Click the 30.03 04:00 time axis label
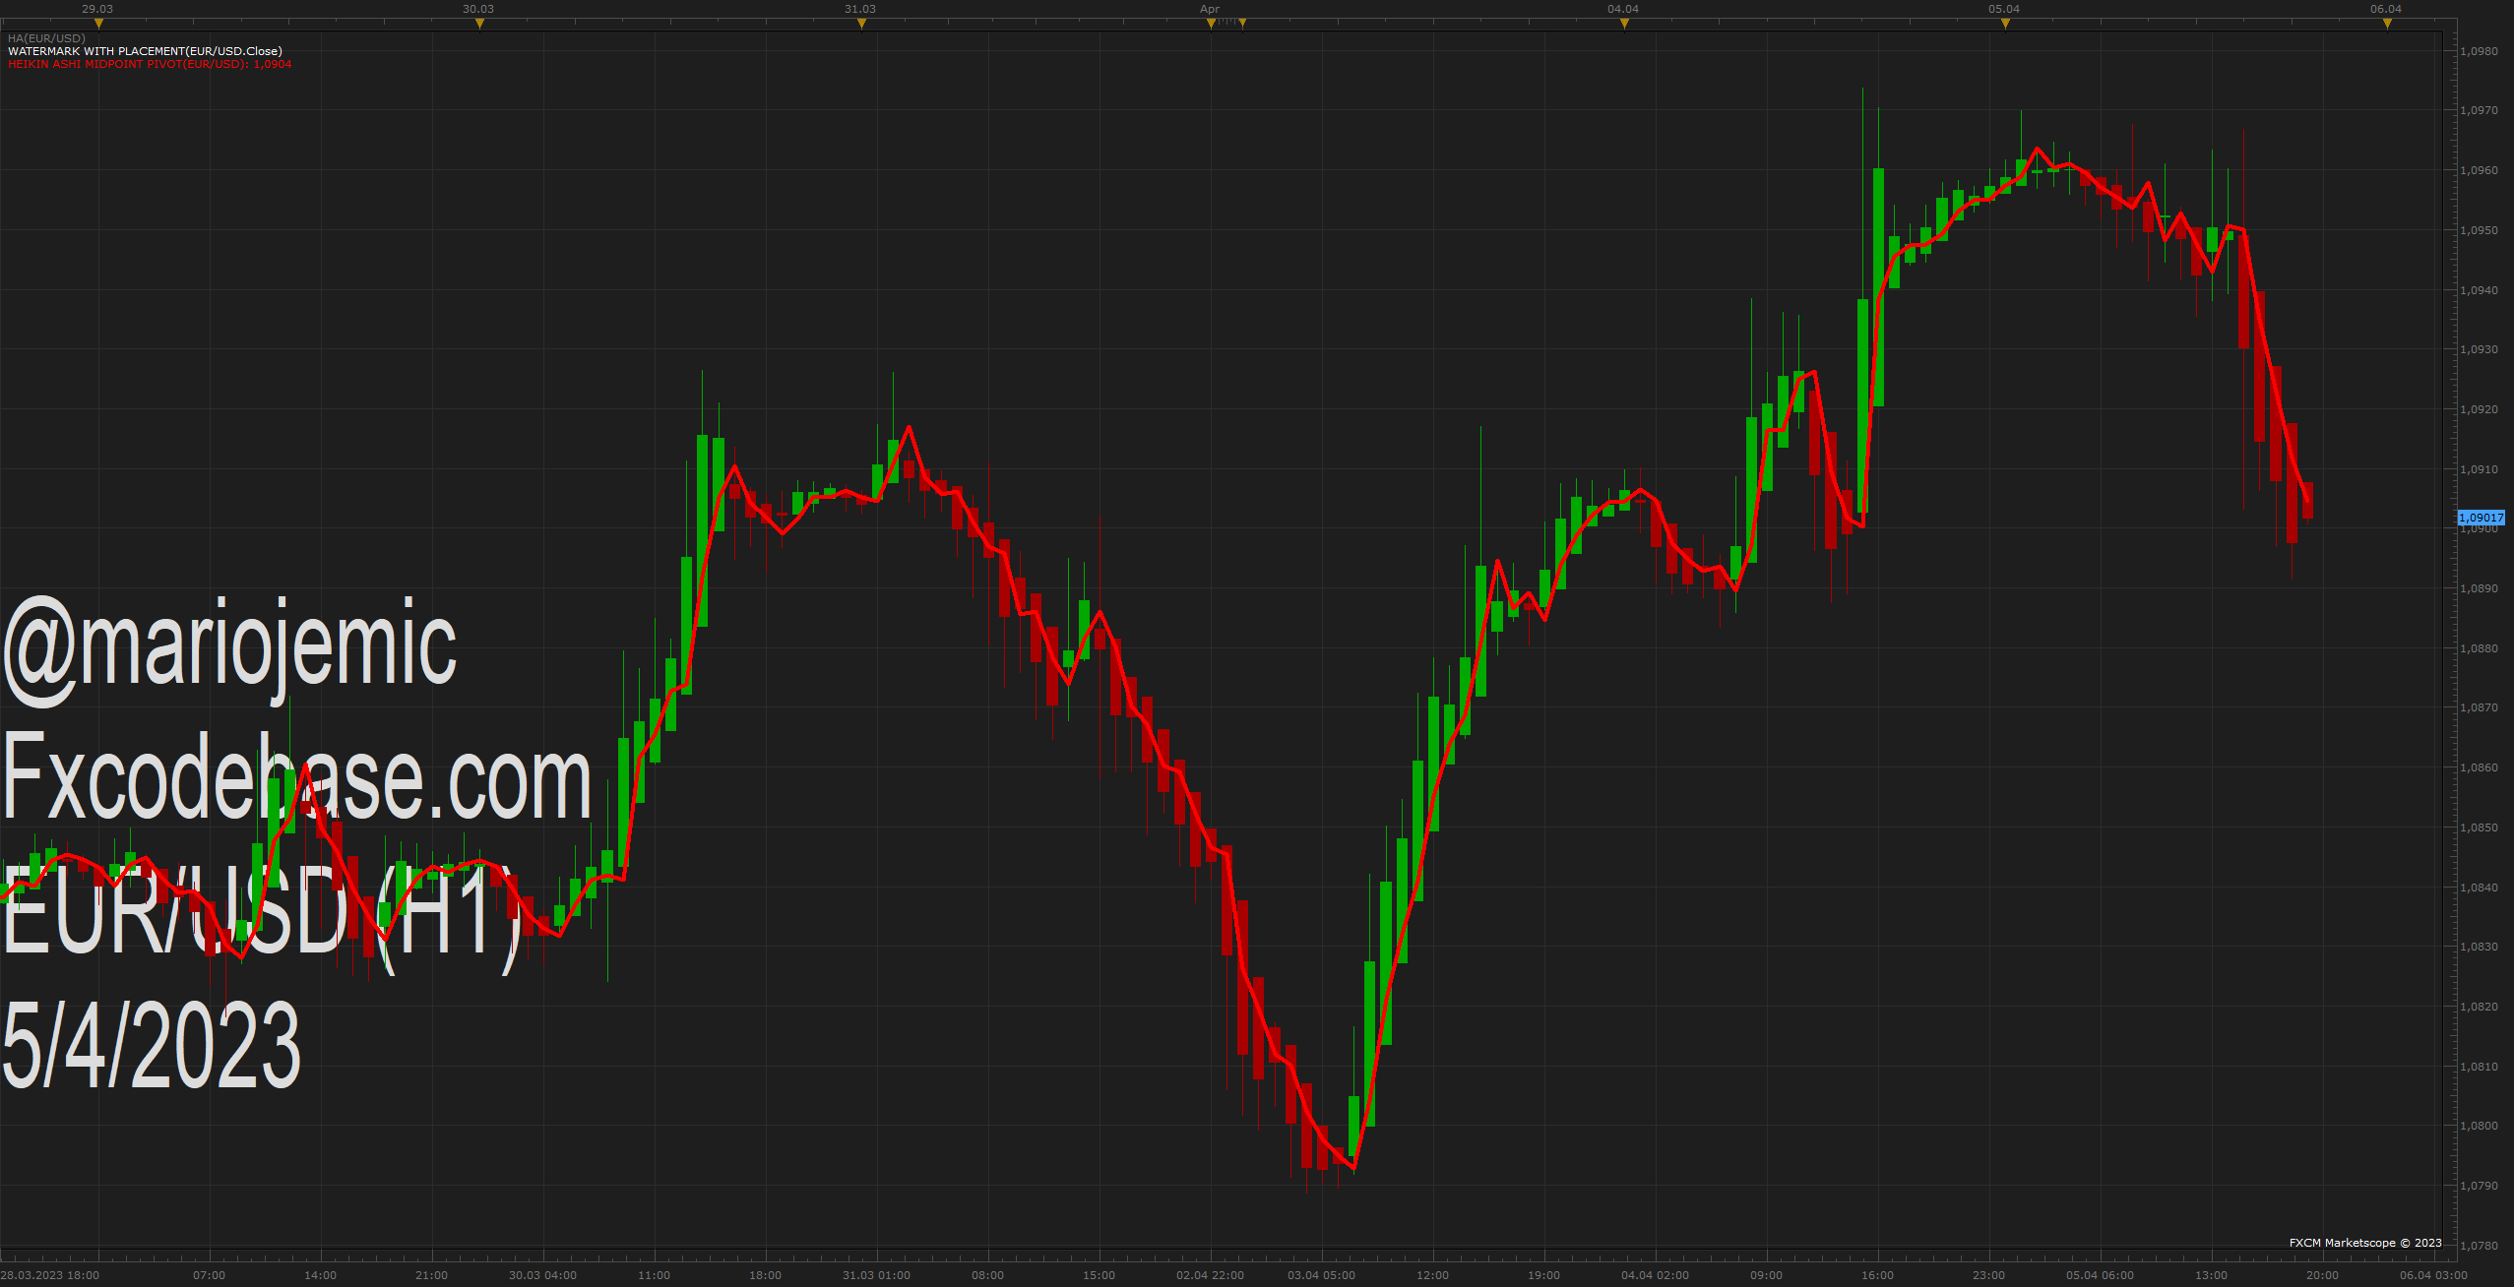The width and height of the screenshot is (2514, 1287). click(542, 1275)
